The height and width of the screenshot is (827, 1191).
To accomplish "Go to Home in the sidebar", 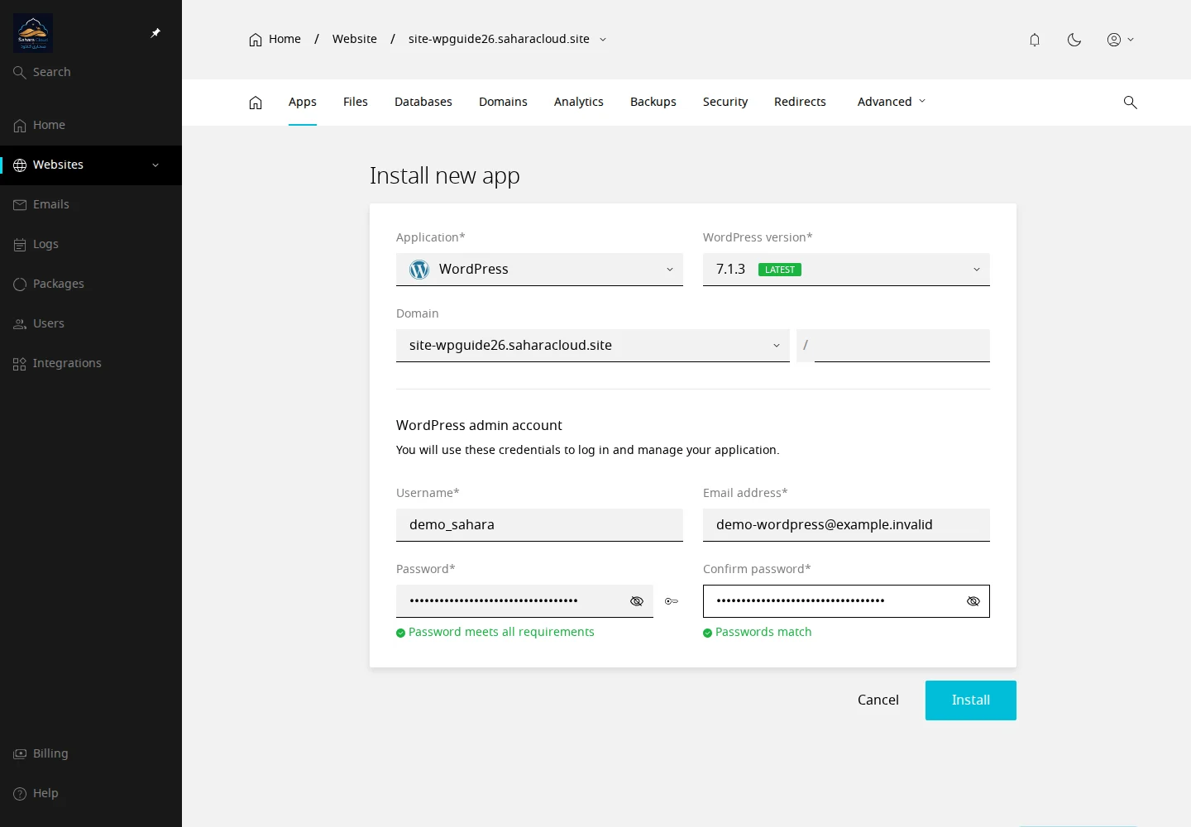I will 91,125.
